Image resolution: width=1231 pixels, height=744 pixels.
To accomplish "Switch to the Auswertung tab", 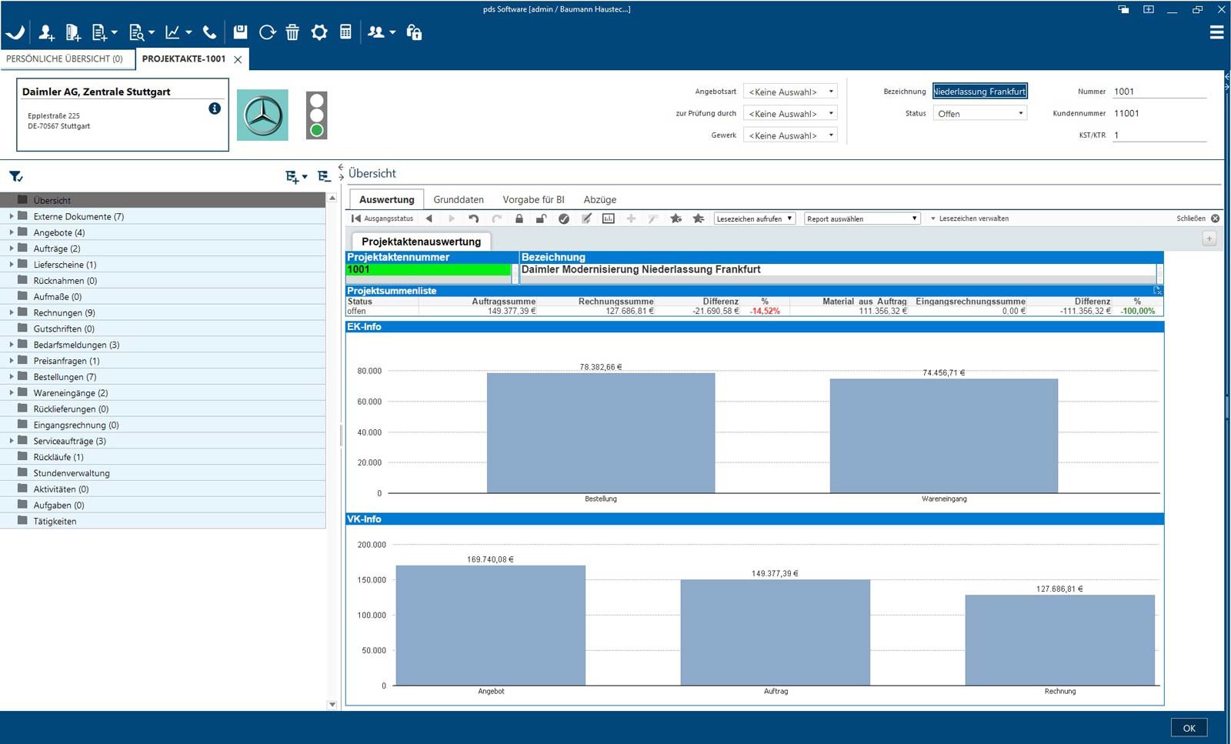I will (386, 199).
